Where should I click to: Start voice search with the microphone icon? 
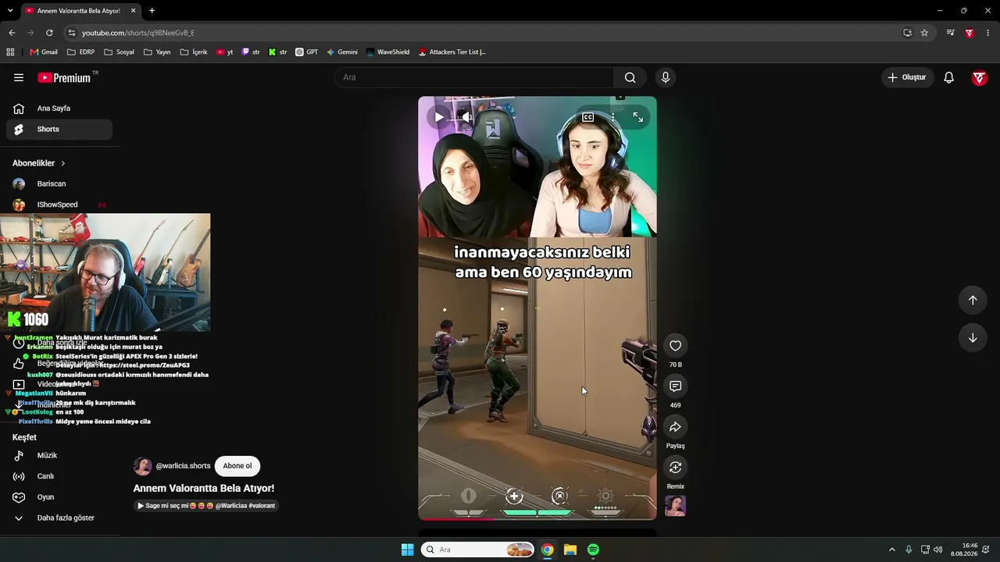click(x=666, y=77)
